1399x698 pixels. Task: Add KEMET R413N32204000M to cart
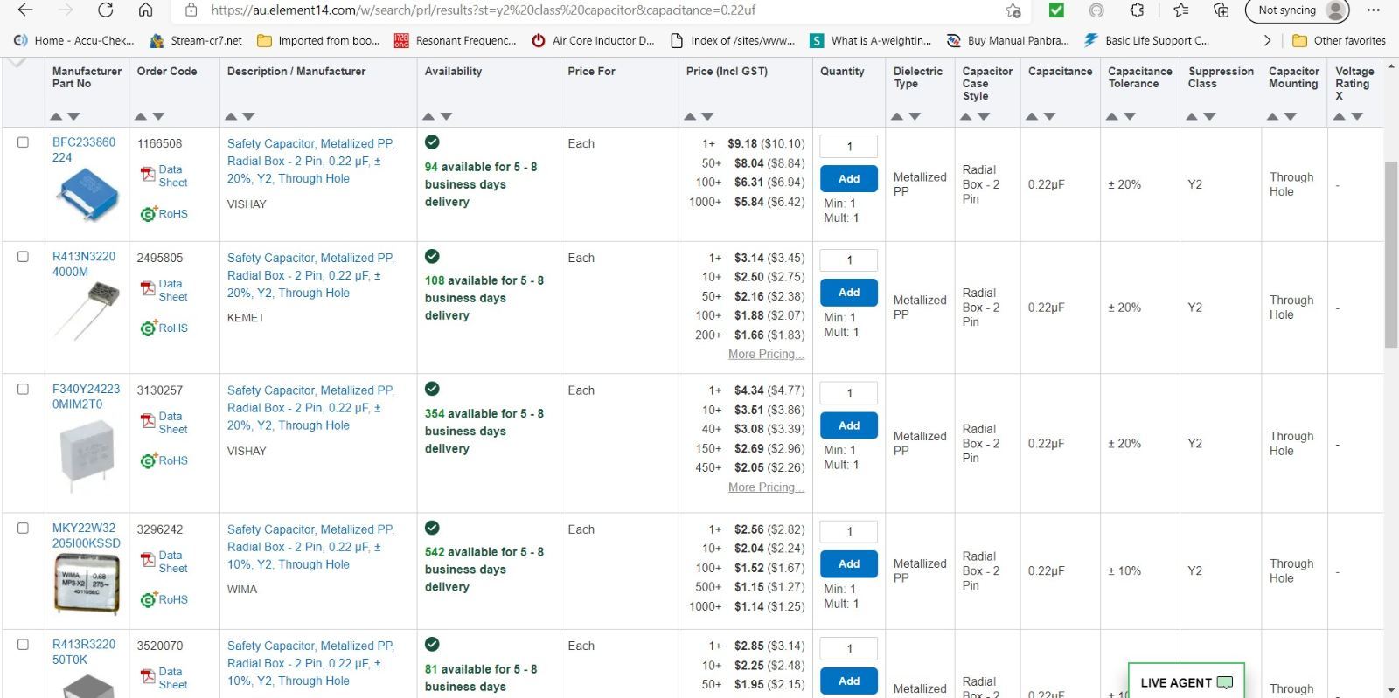(849, 292)
